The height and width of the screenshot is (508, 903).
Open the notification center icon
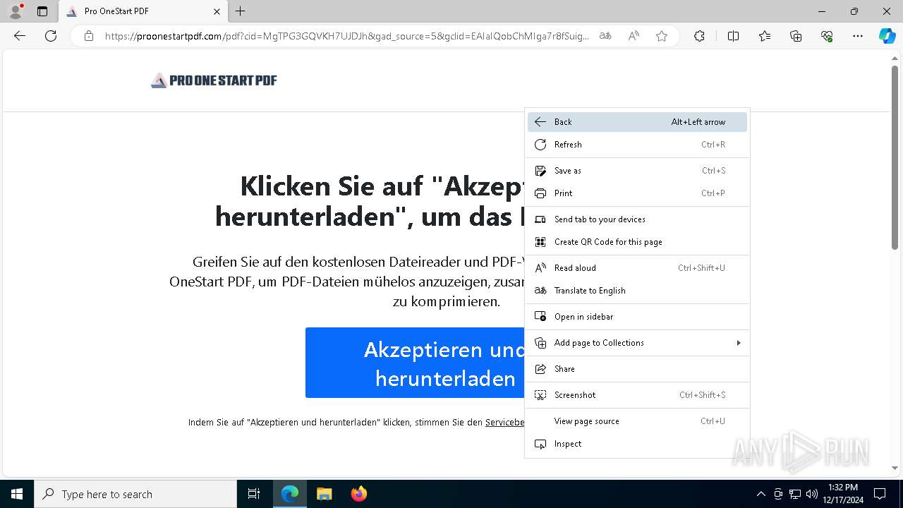pos(880,494)
